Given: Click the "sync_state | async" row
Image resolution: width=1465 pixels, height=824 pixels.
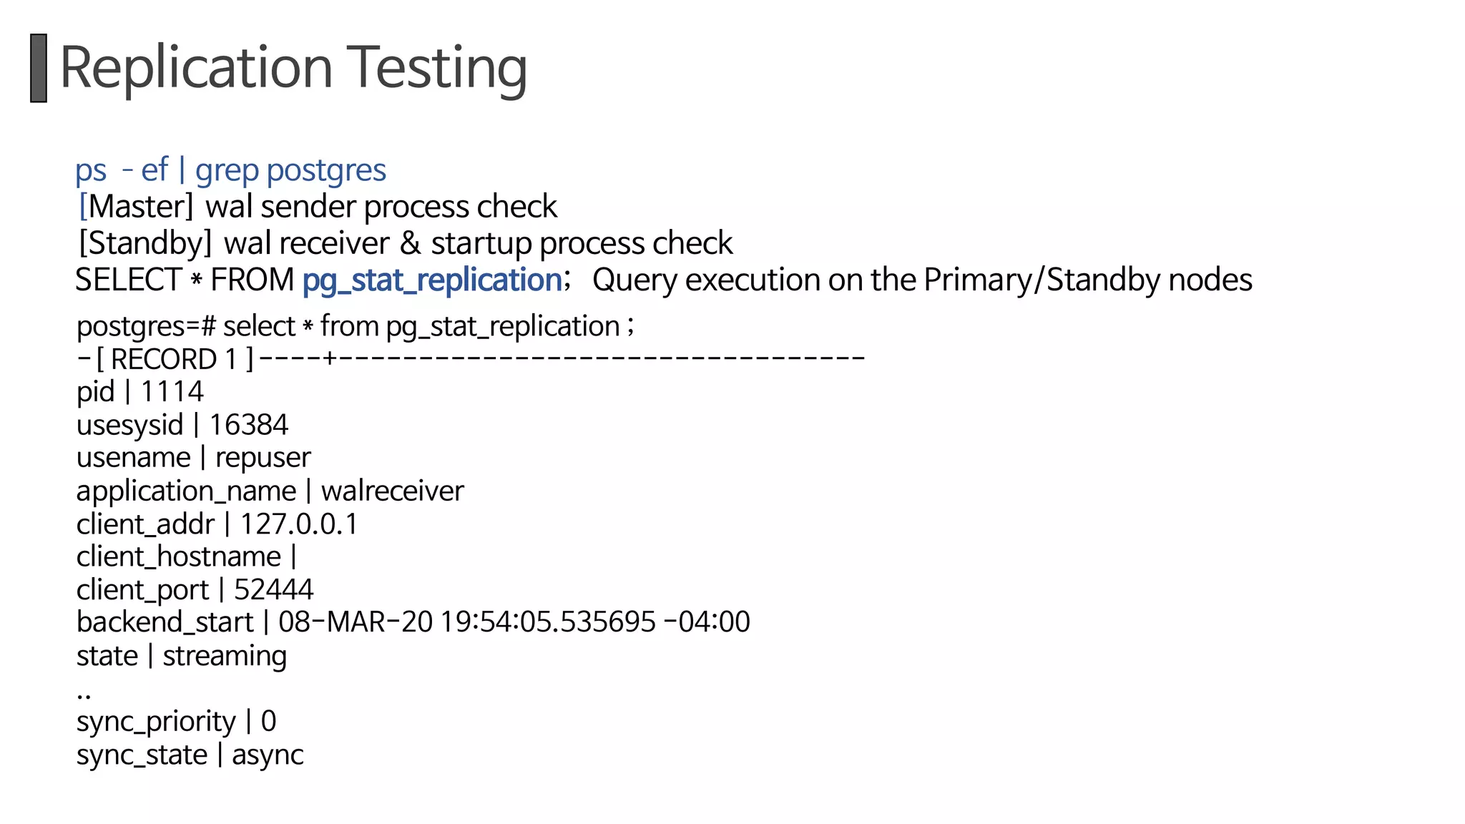Looking at the screenshot, I should click(190, 755).
